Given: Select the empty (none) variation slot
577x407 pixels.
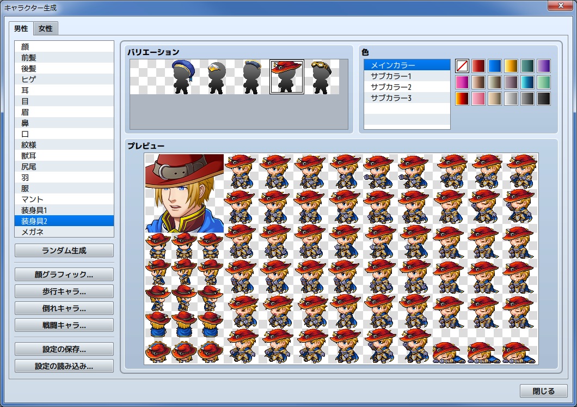Looking at the screenshot, I should tap(148, 77).
